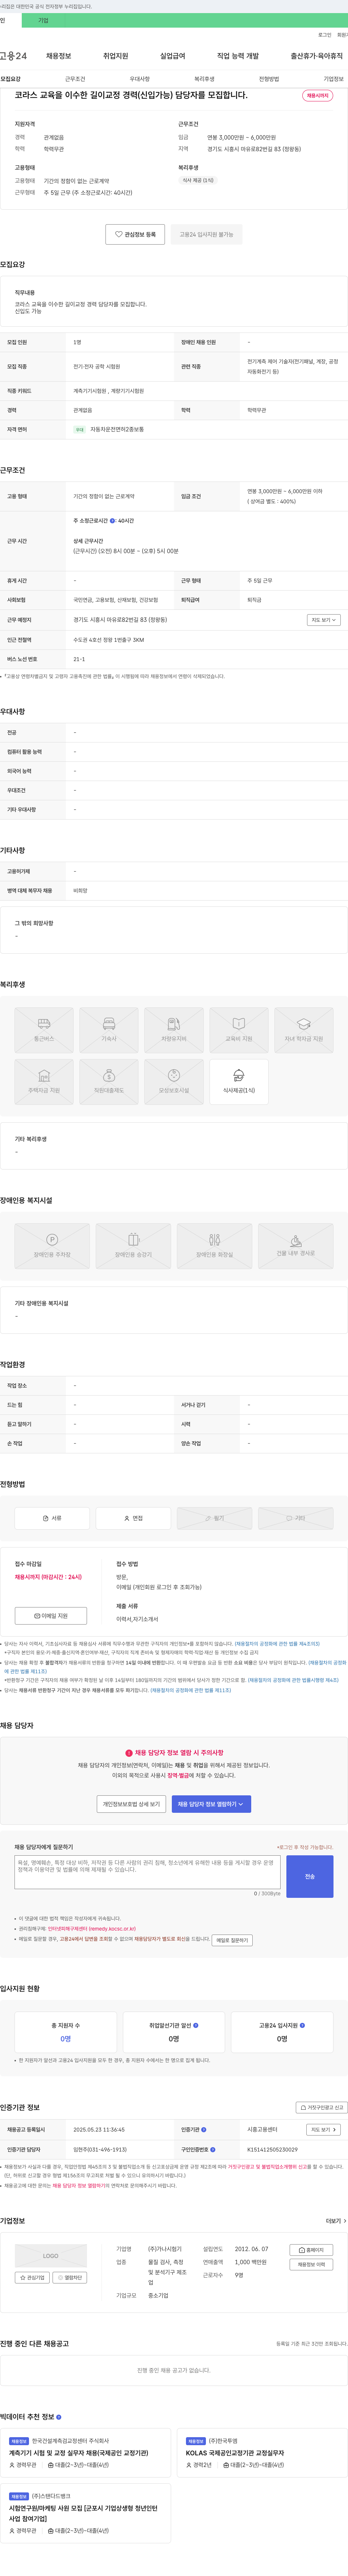Open the 에스텐다드뱅크 시험연구원 job recommendation
The height and width of the screenshot is (2576, 348).
click(x=86, y=2513)
